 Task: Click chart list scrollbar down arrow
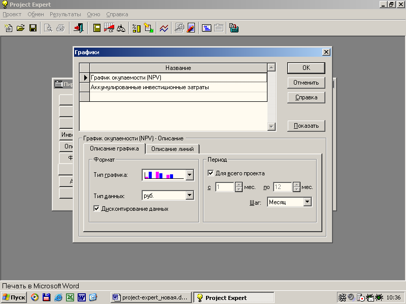pyautogui.click(x=272, y=126)
